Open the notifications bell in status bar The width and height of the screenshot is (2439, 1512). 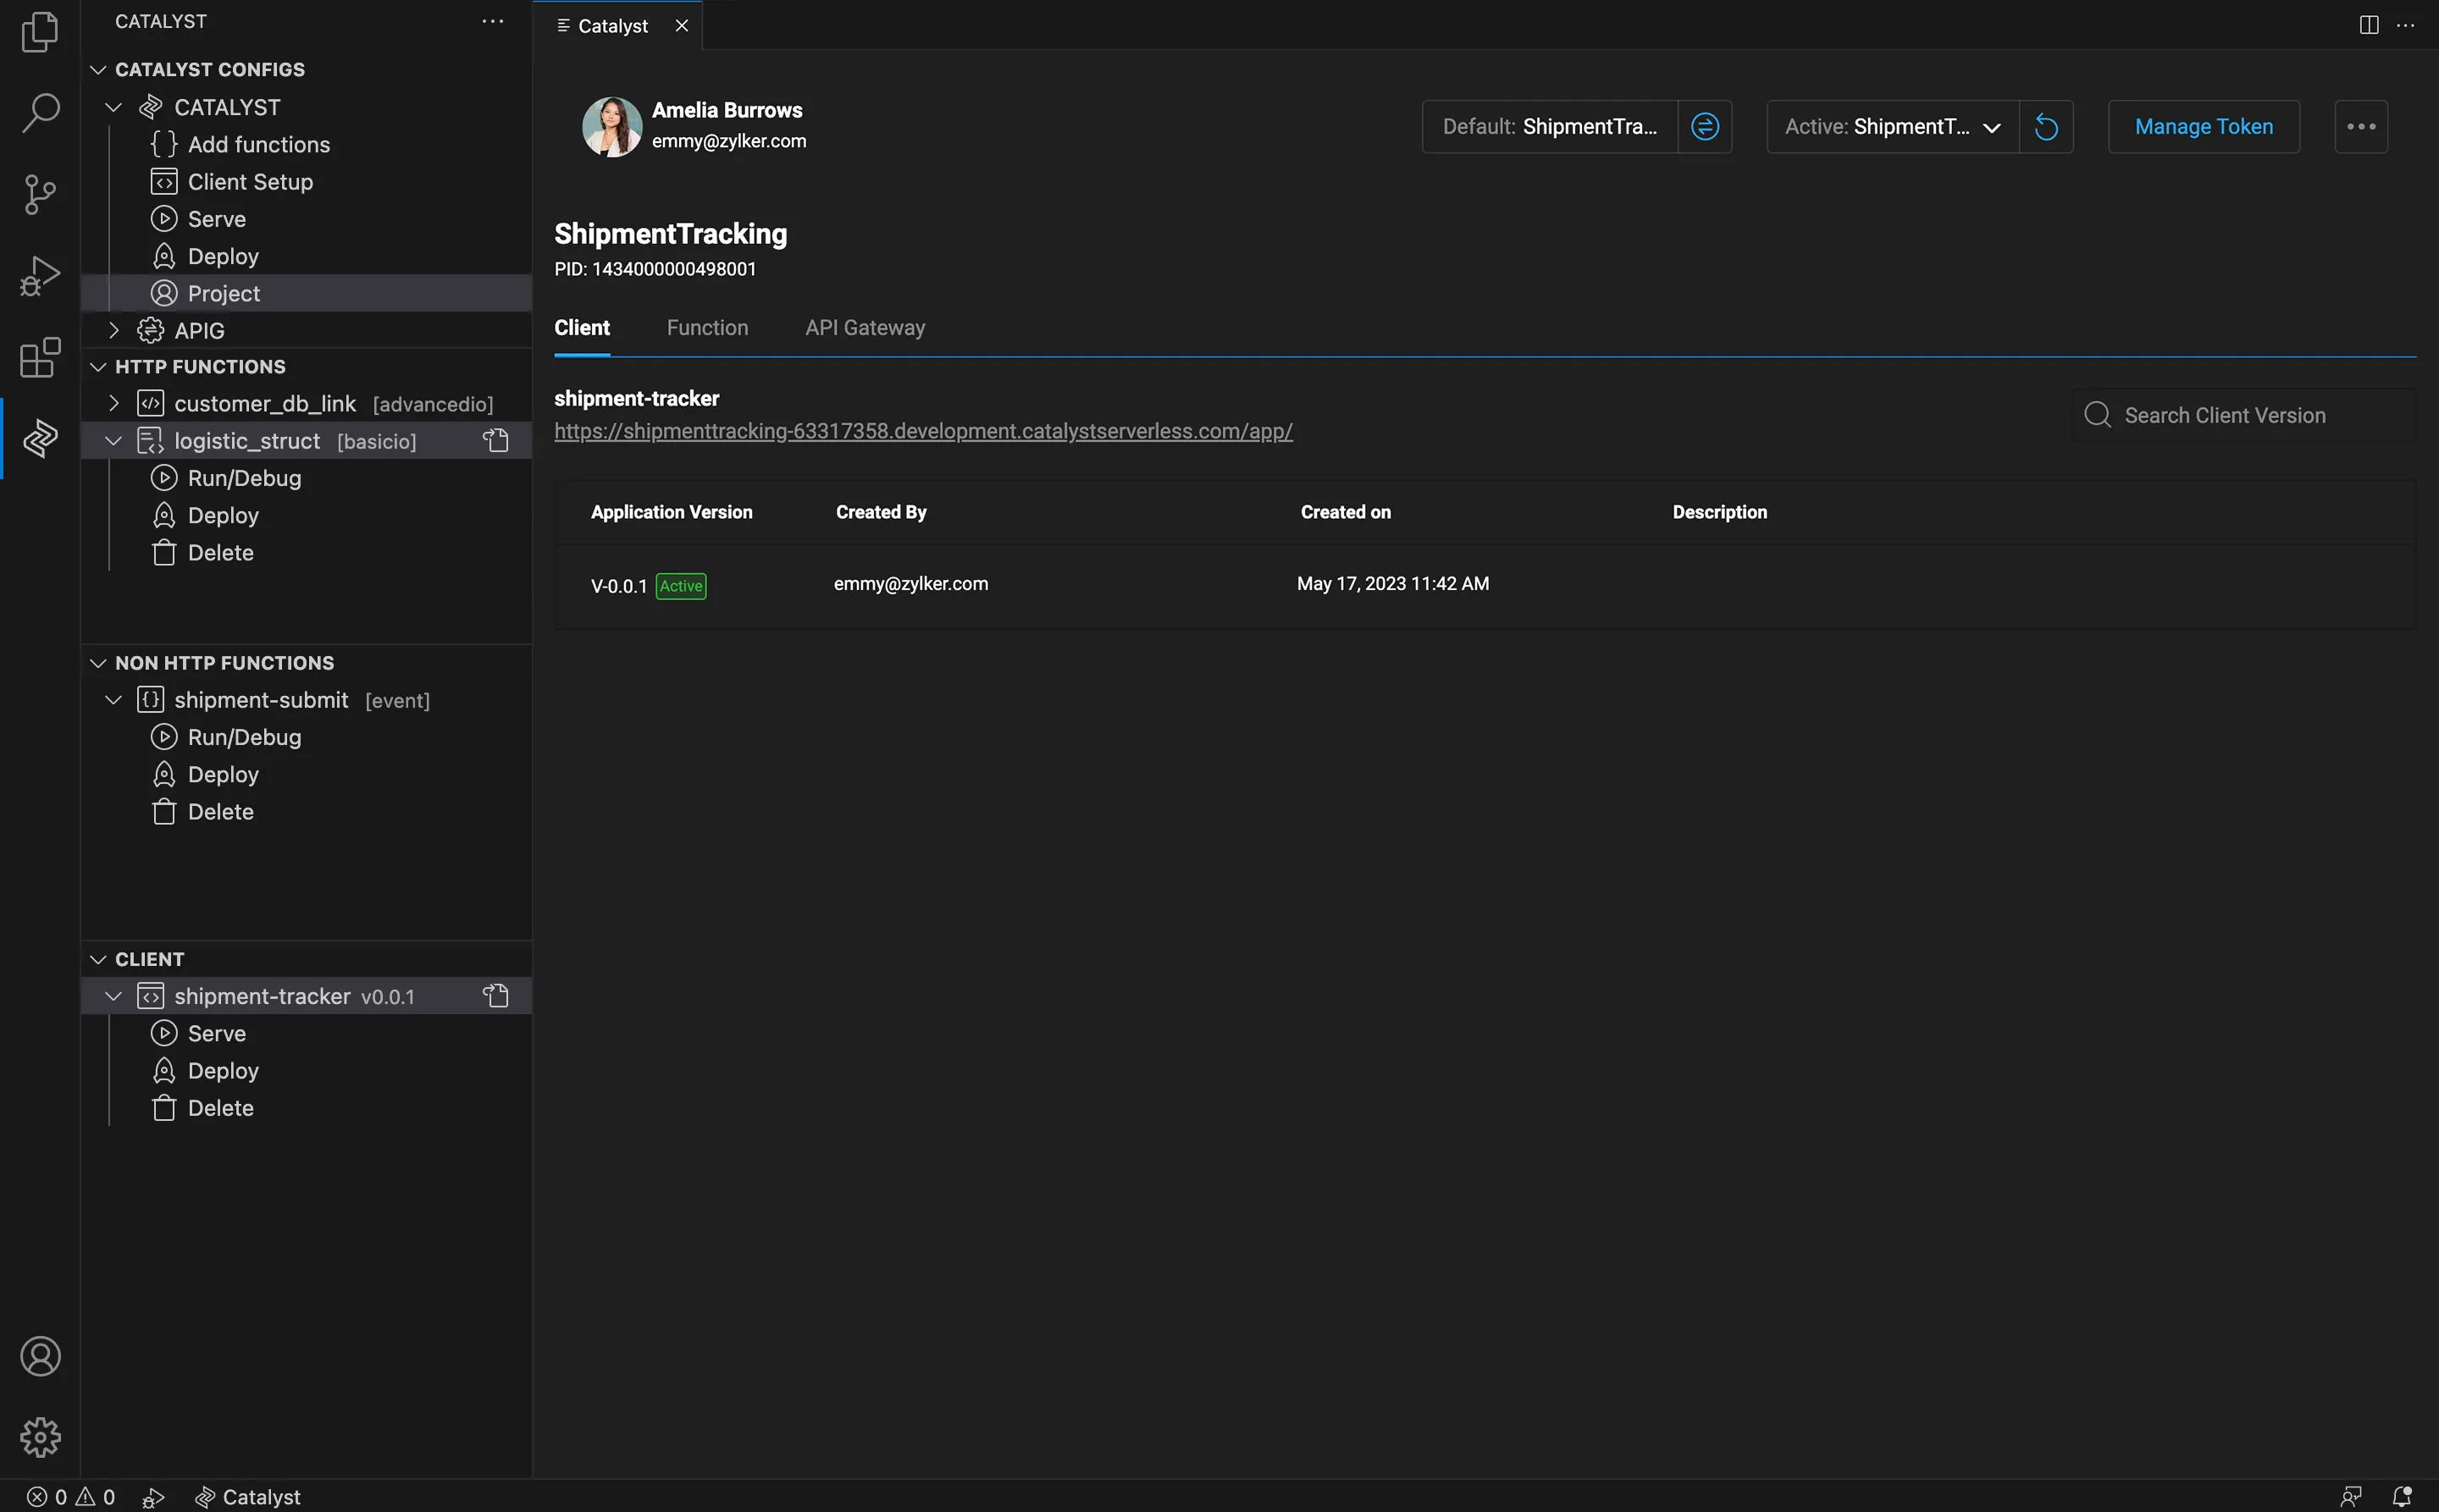click(x=2402, y=1496)
